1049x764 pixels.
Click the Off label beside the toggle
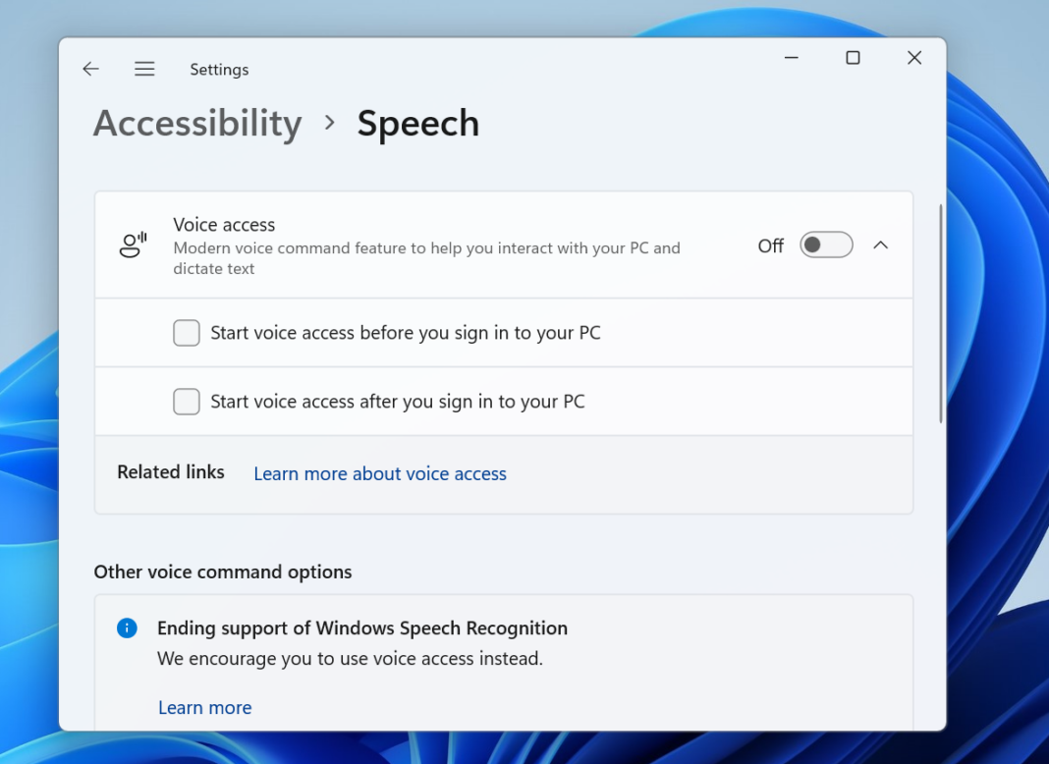click(x=771, y=246)
